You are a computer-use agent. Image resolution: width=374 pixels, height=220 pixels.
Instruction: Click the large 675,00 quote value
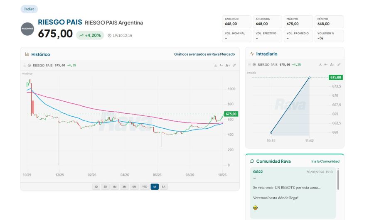click(55, 34)
